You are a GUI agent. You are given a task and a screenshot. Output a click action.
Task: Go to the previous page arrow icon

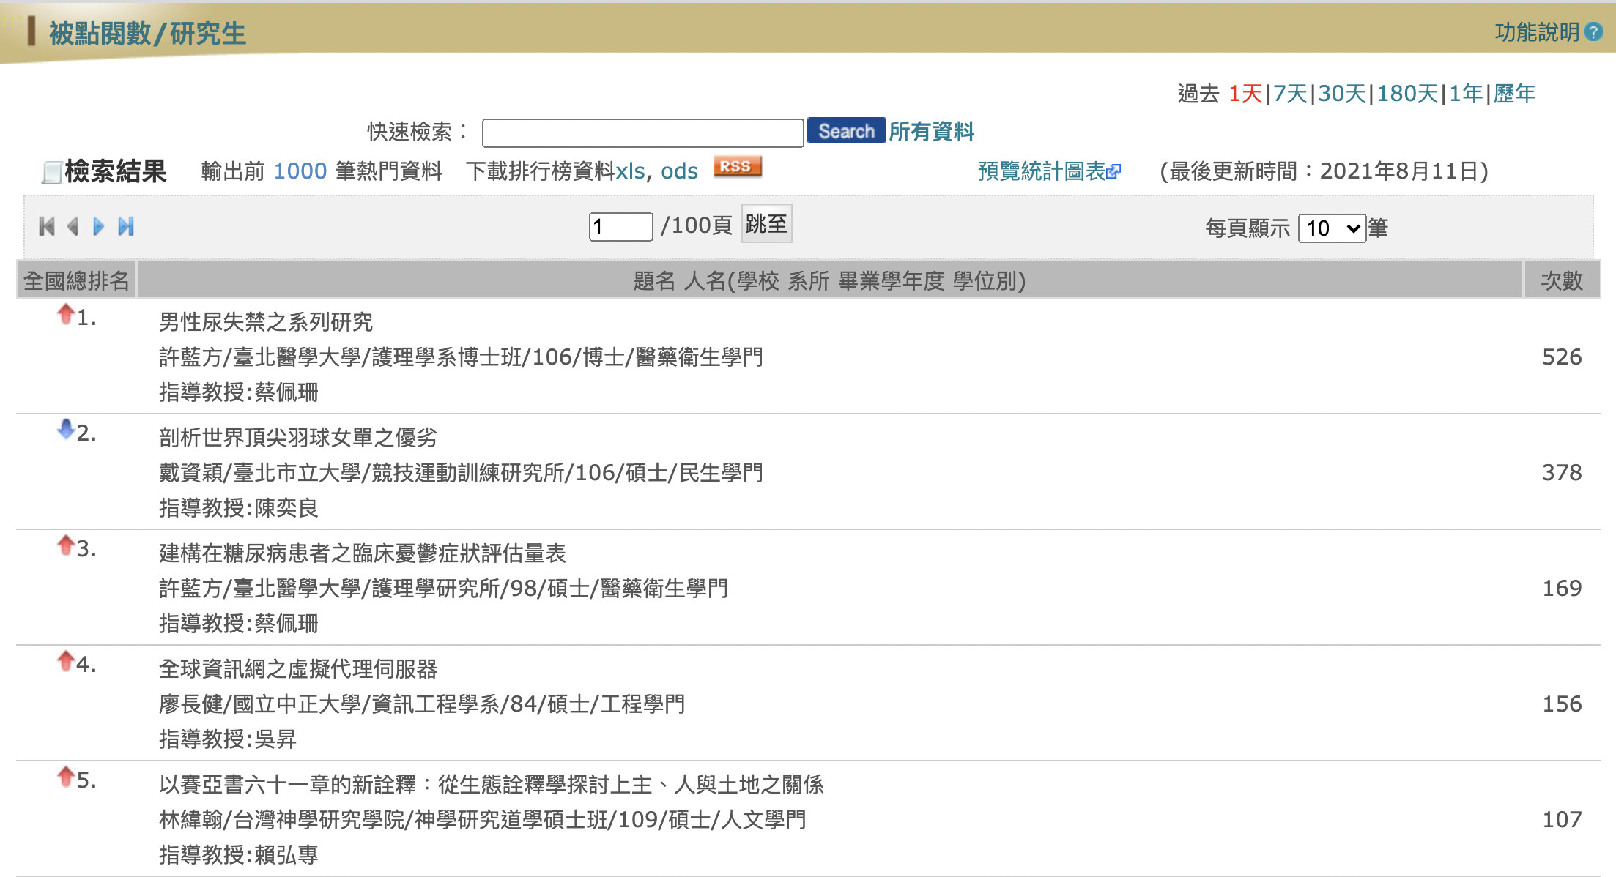pos(73,227)
